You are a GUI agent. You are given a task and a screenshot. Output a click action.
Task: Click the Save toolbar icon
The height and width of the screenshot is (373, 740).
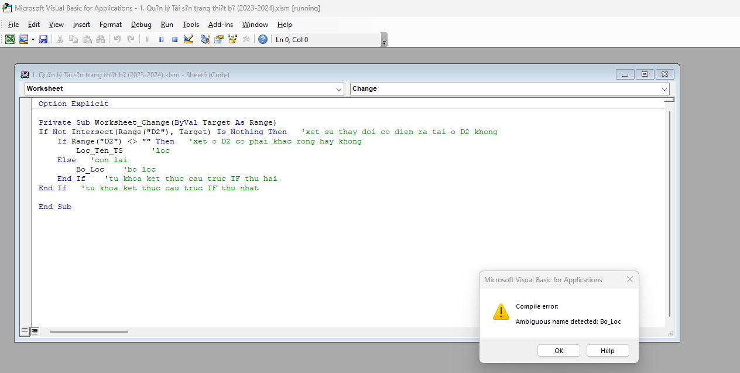point(43,39)
